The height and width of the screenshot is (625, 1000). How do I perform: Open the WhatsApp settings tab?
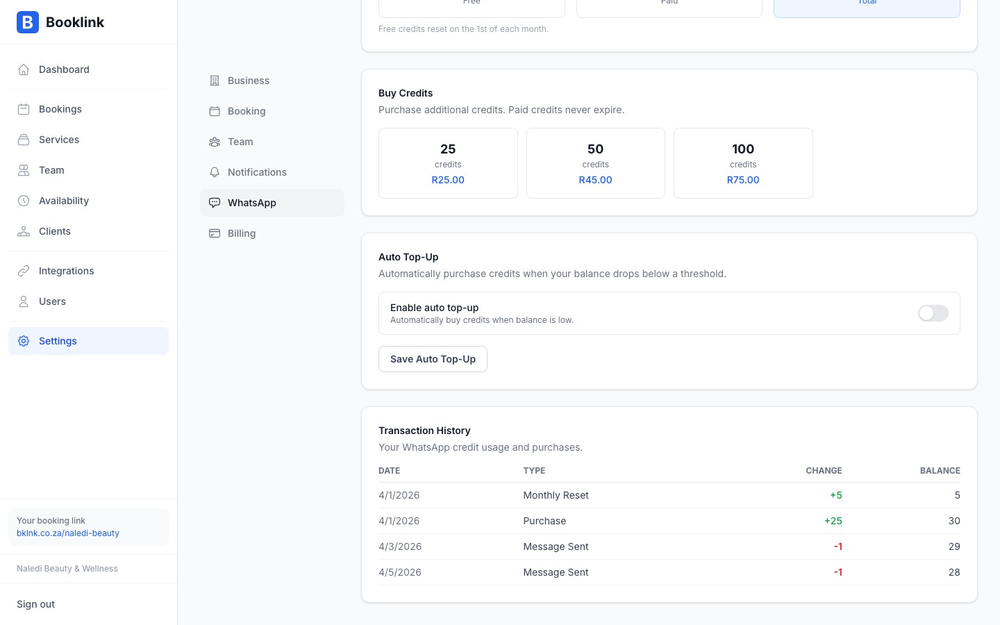click(x=251, y=203)
